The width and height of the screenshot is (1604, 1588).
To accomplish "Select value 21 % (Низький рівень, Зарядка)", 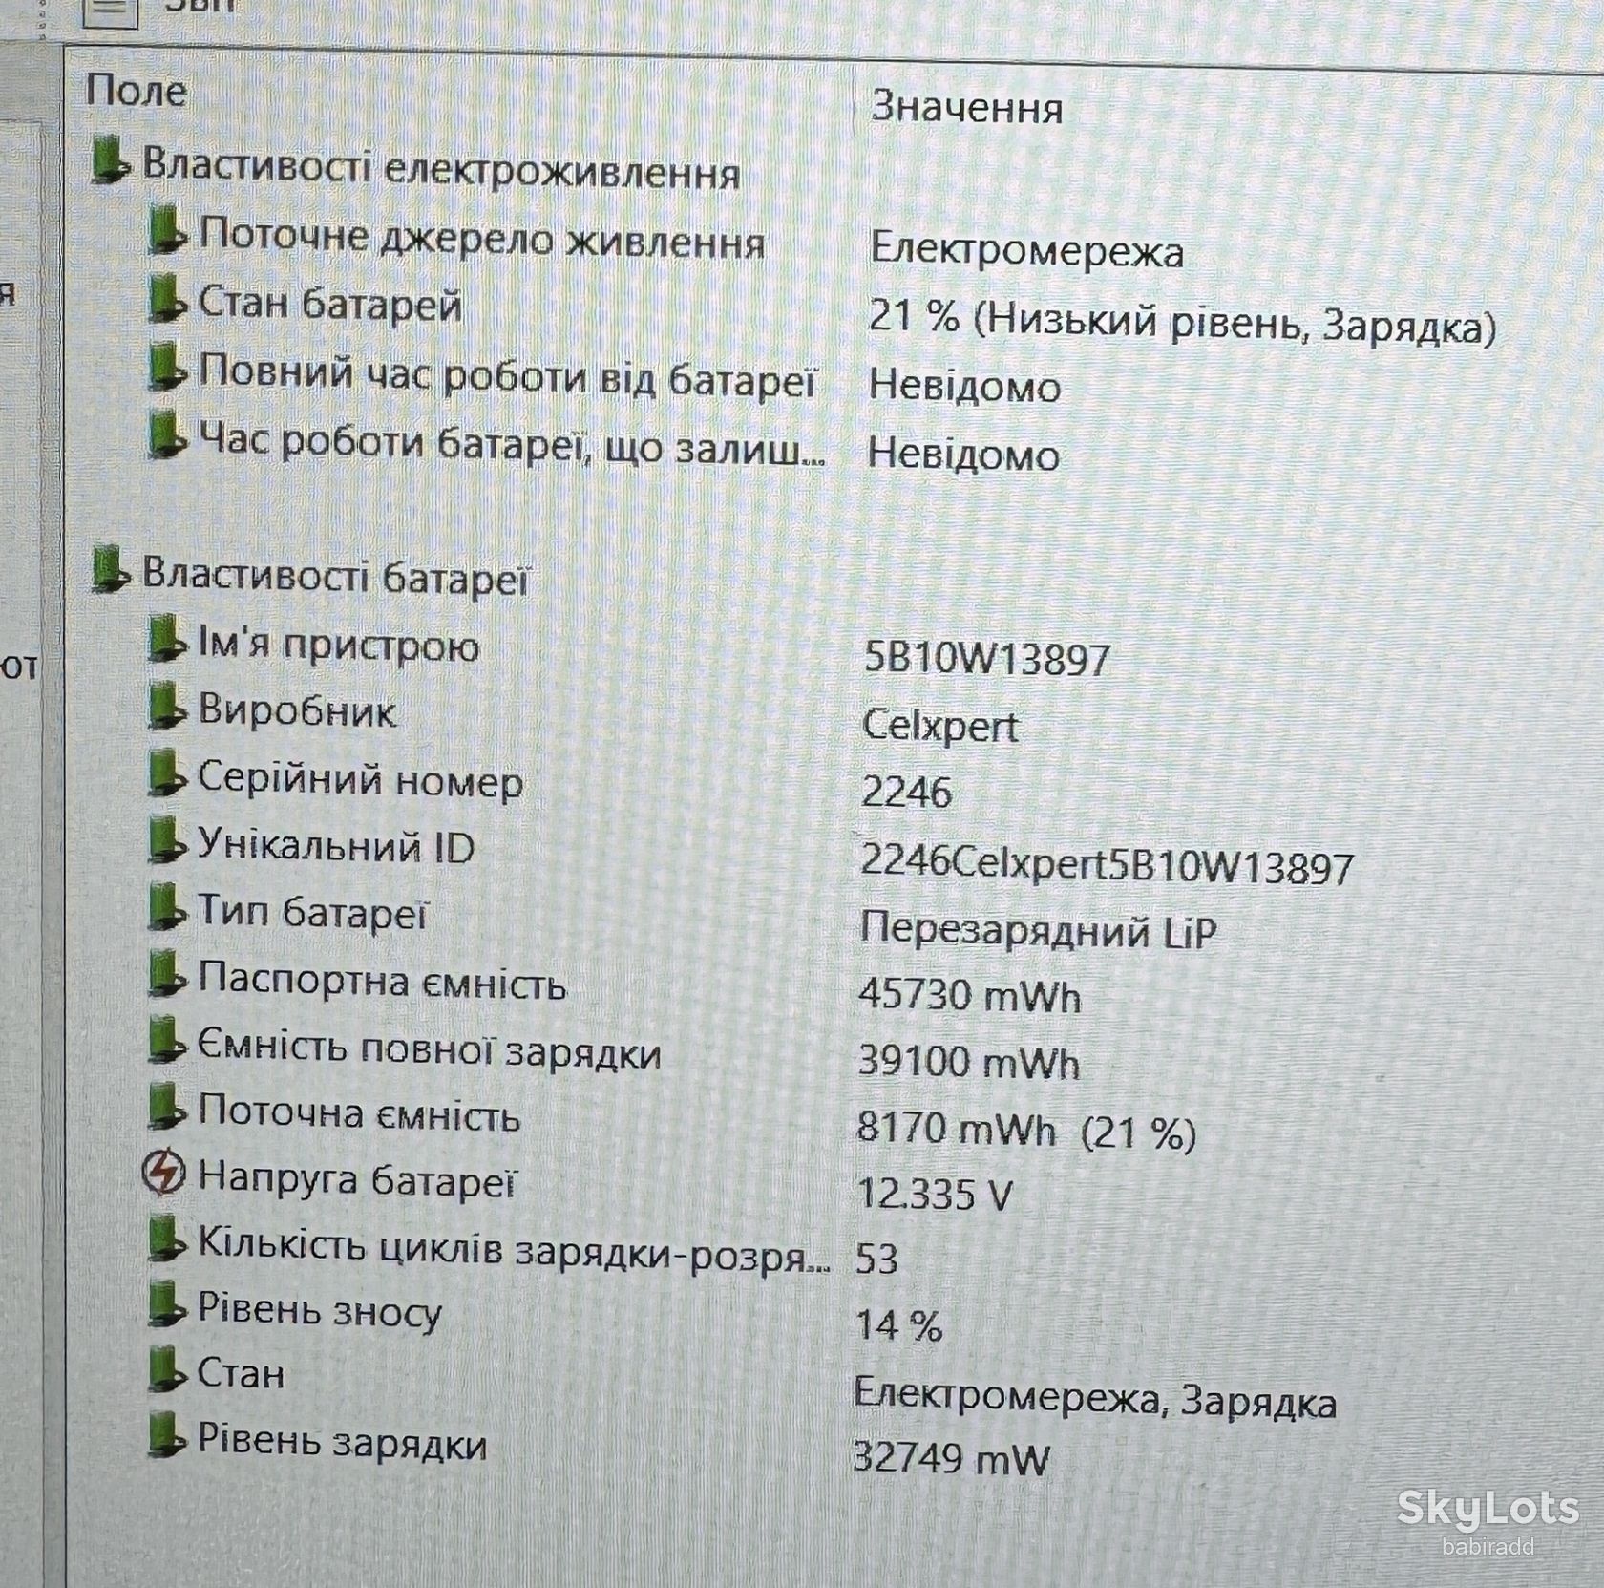I will click(x=1182, y=323).
